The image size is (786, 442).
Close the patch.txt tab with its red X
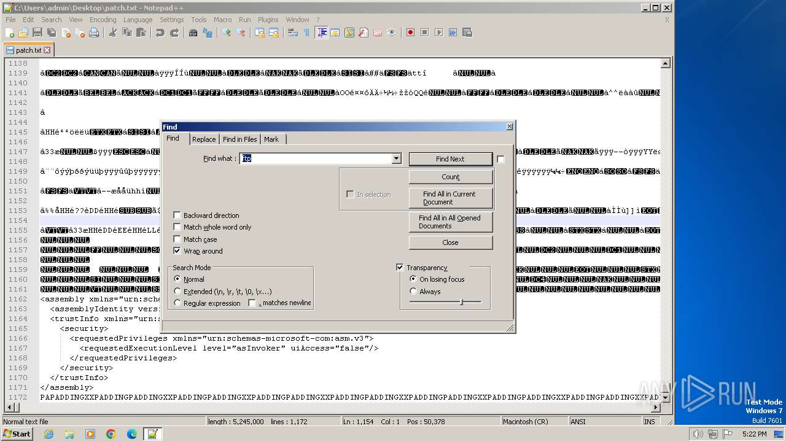[x=47, y=50]
